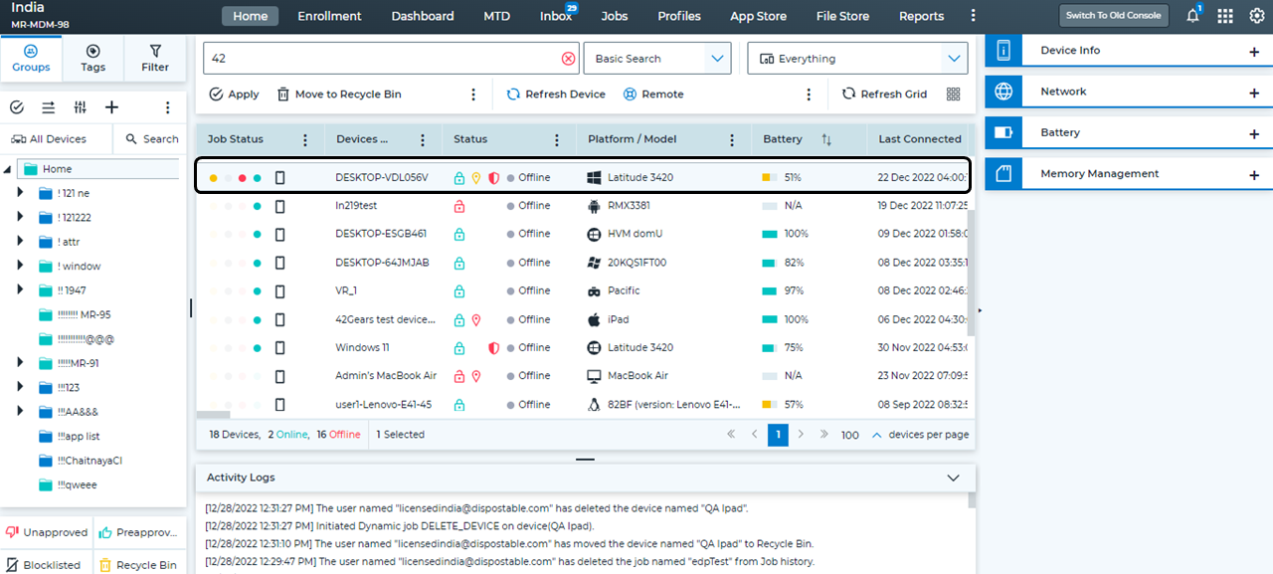Click the Refresh Device button
Screen dimensions: 1273x574
point(556,94)
